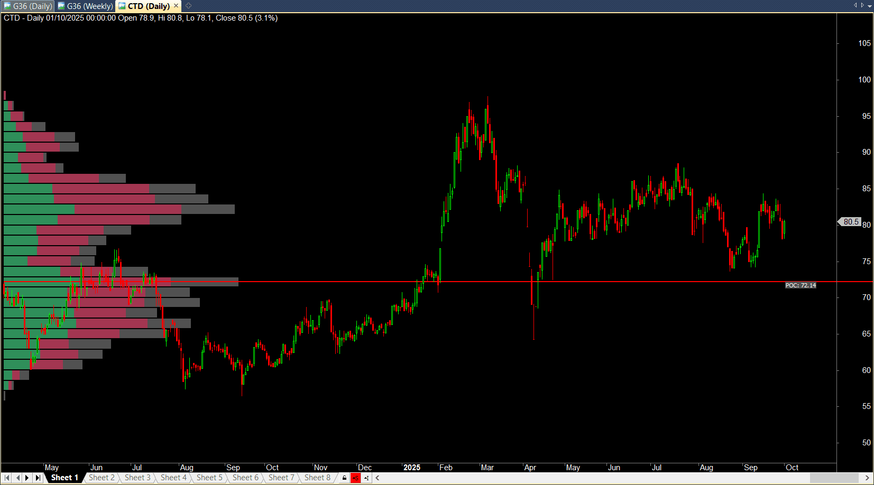Add a new chart tab with the plus icon
Screen dimensions: 874x485
[x=188, y=6]
